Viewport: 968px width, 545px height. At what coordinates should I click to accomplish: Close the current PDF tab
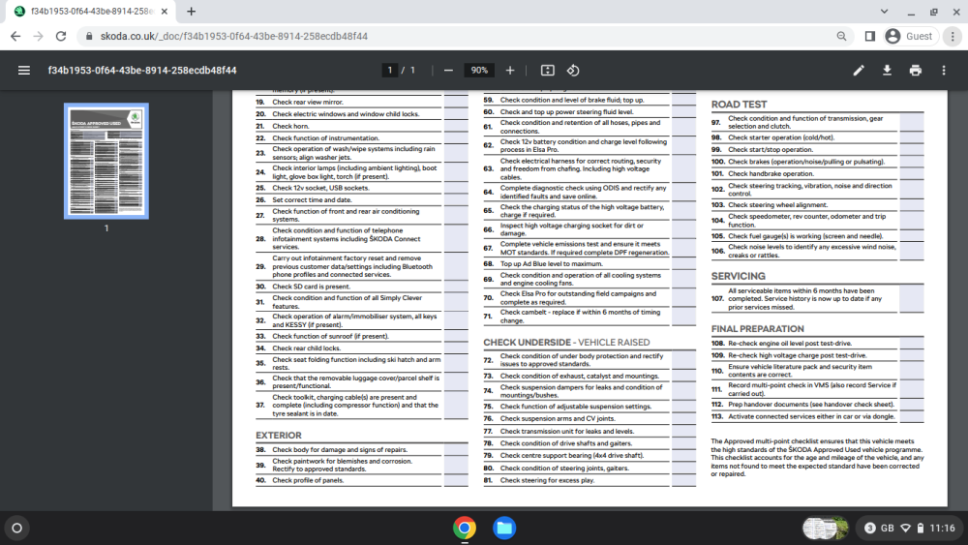(165, 11)
